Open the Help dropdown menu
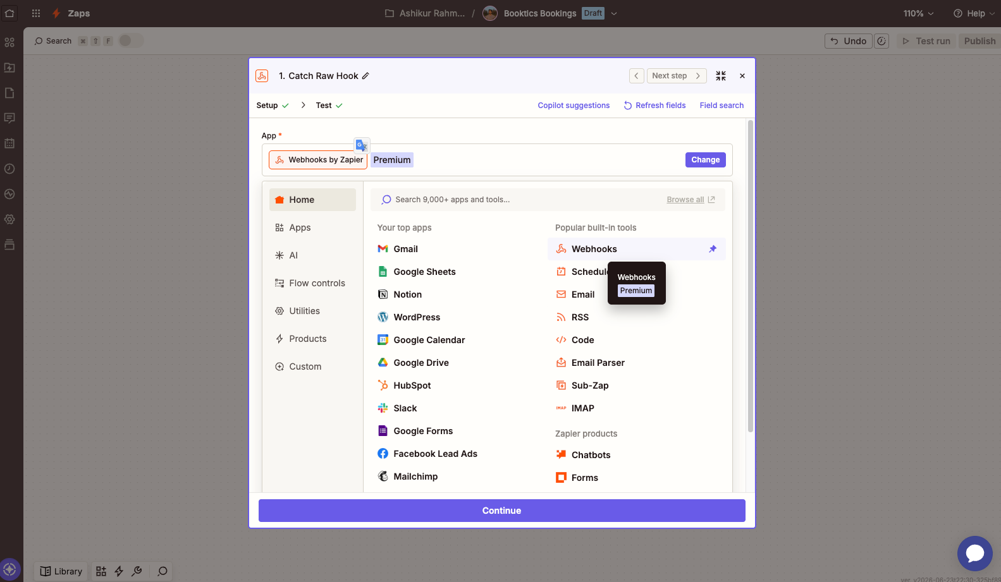This screenshot has width=1001, height=582. (x=974, y=13)
